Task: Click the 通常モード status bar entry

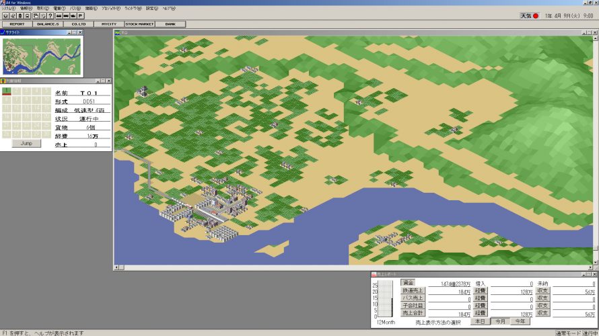Action: [568, 333]
